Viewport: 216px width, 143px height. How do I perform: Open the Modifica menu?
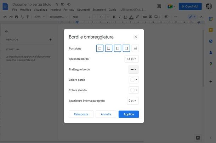[x=25, y=10]
